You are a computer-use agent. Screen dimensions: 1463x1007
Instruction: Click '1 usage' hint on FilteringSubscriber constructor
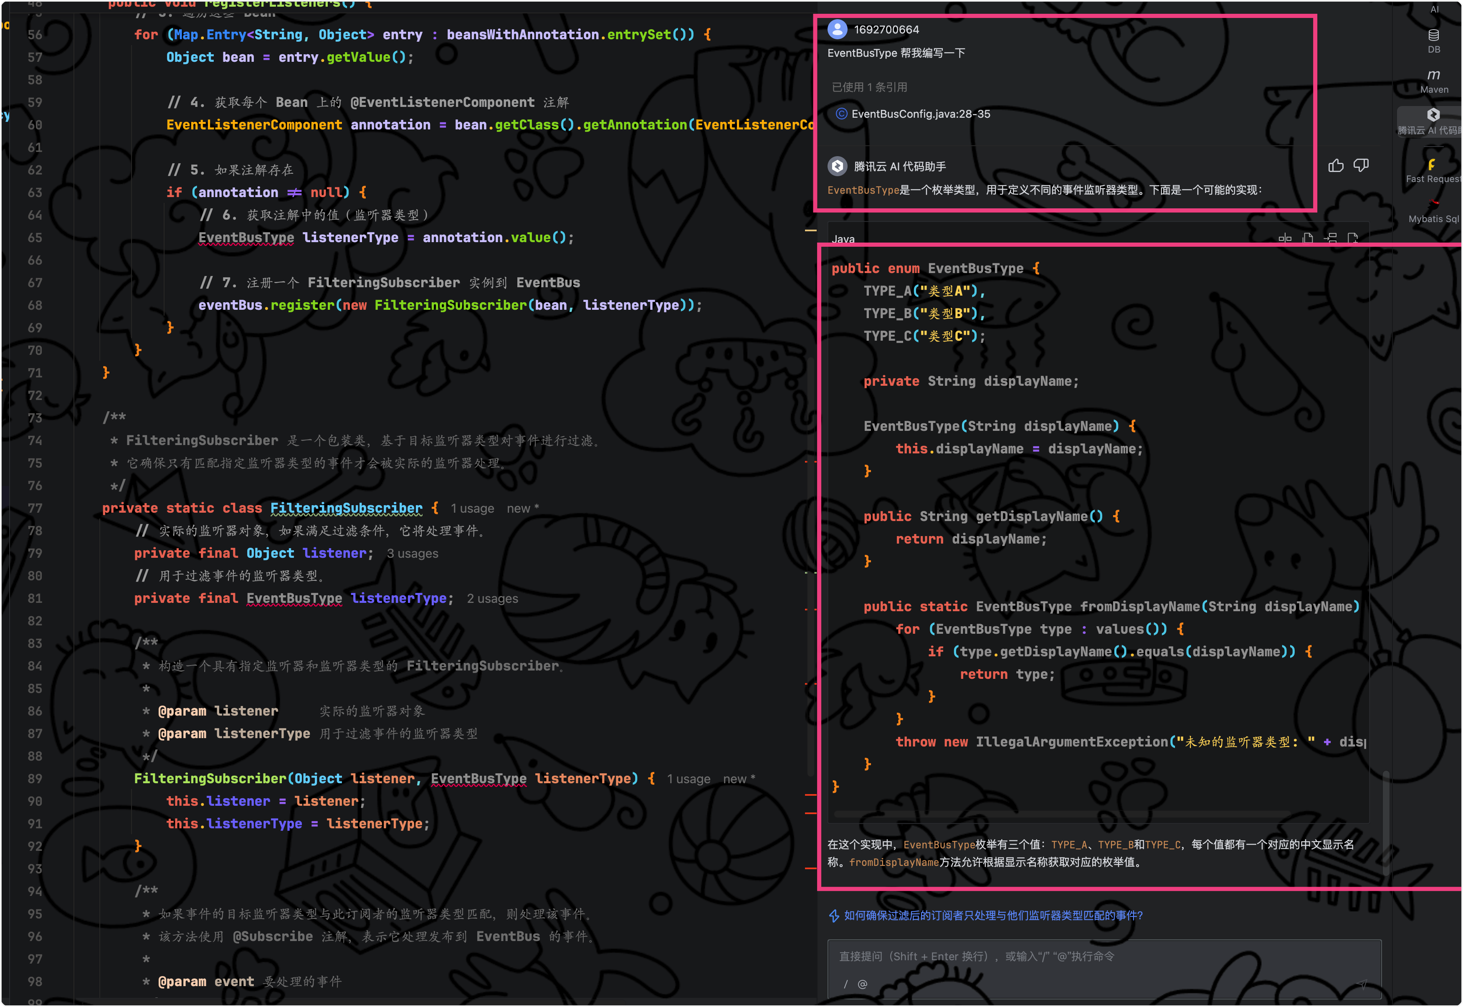pos(688,779)
